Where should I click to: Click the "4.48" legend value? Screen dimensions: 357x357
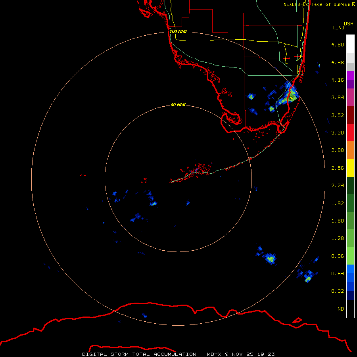[338, 62]
